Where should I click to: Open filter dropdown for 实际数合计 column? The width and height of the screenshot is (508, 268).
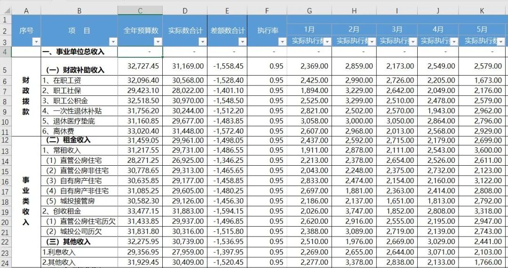coord(202,42)
